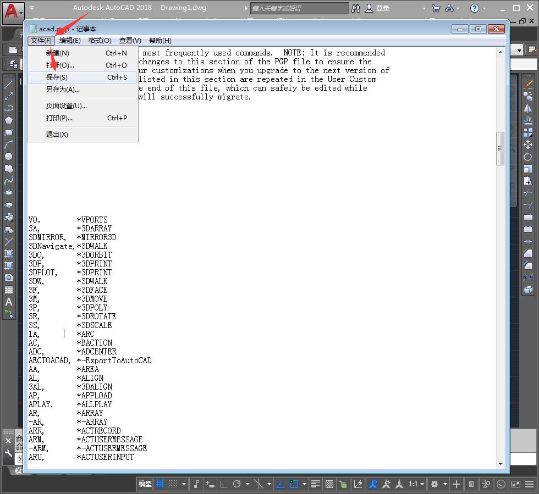Screen dimensions: 539x494
Task: Select the Ellipse tool
Action: click(9, 193)
